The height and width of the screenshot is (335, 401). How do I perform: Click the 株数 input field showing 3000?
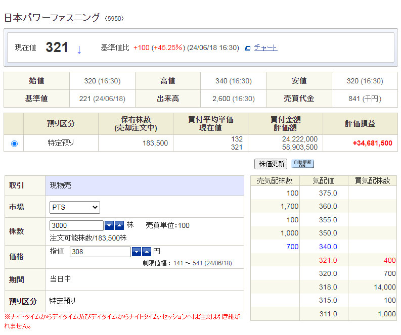pyautogui.click(x=76, y=226)
